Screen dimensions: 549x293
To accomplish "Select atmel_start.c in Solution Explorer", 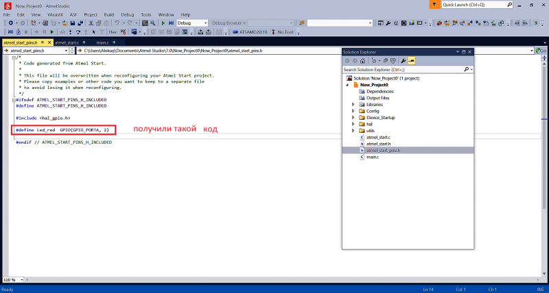I will 378,137.
